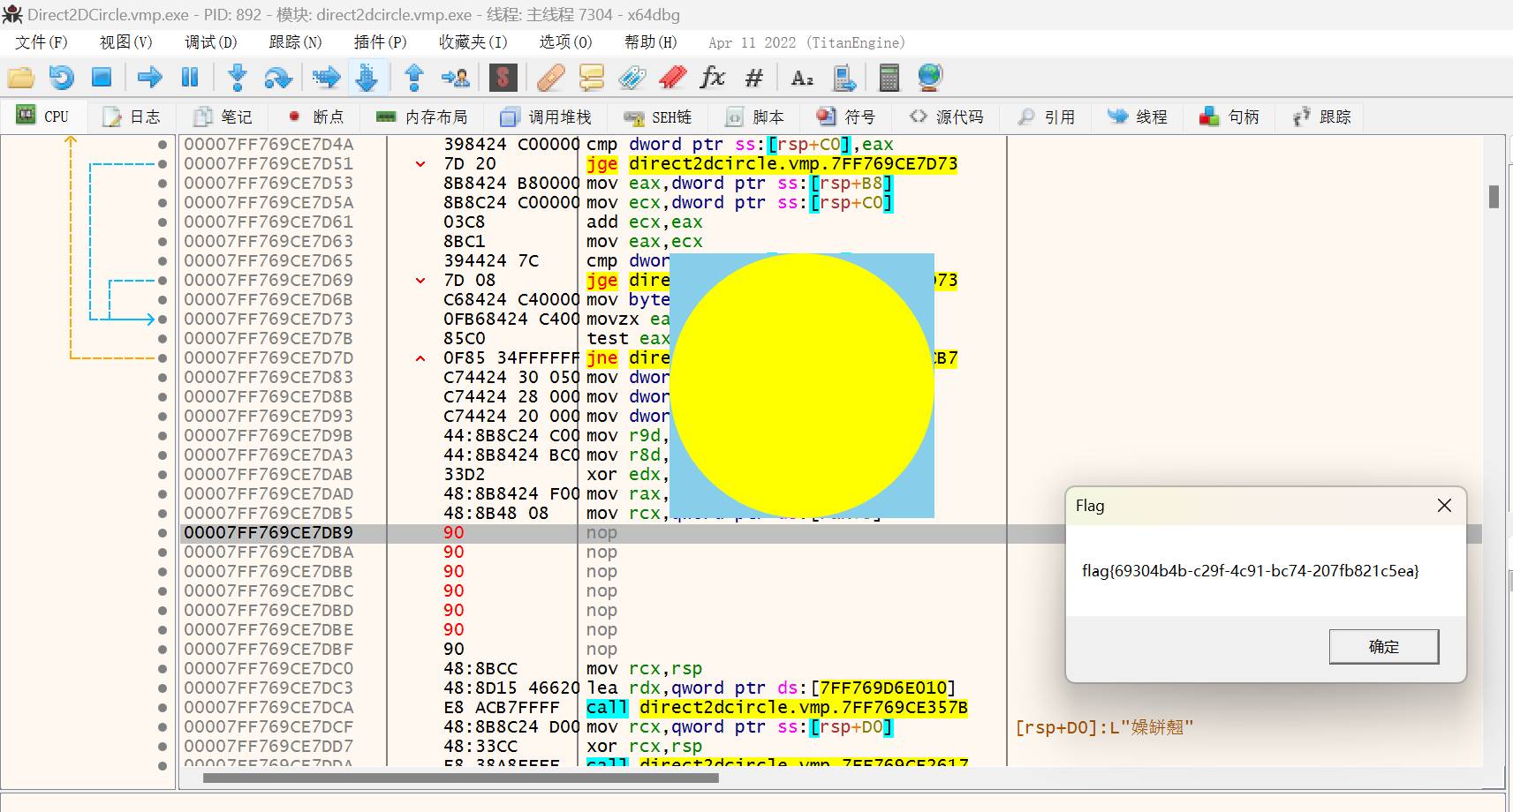The image size is (1513, 812).
Task: Click the Open file folder icon
Action: point(21,78)
